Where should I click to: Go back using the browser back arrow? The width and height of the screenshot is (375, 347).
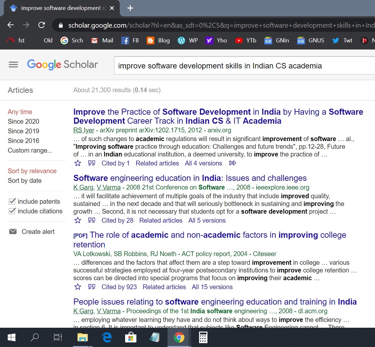tap(11, 25)
